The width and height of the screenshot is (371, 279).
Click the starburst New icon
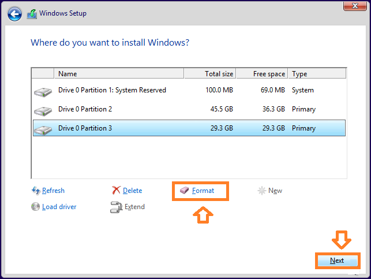tap(262, 191)
